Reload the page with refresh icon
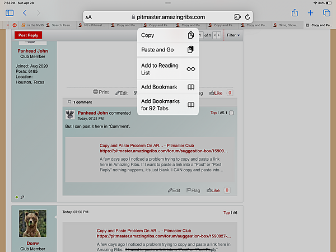336x252 pixels. tap(248, 17)
